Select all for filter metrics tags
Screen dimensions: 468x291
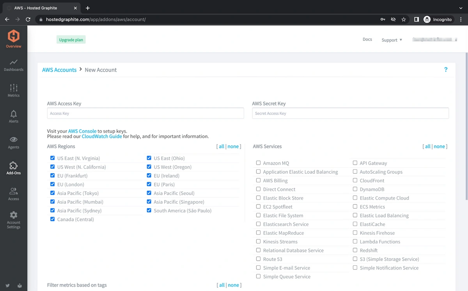[222, 285]
